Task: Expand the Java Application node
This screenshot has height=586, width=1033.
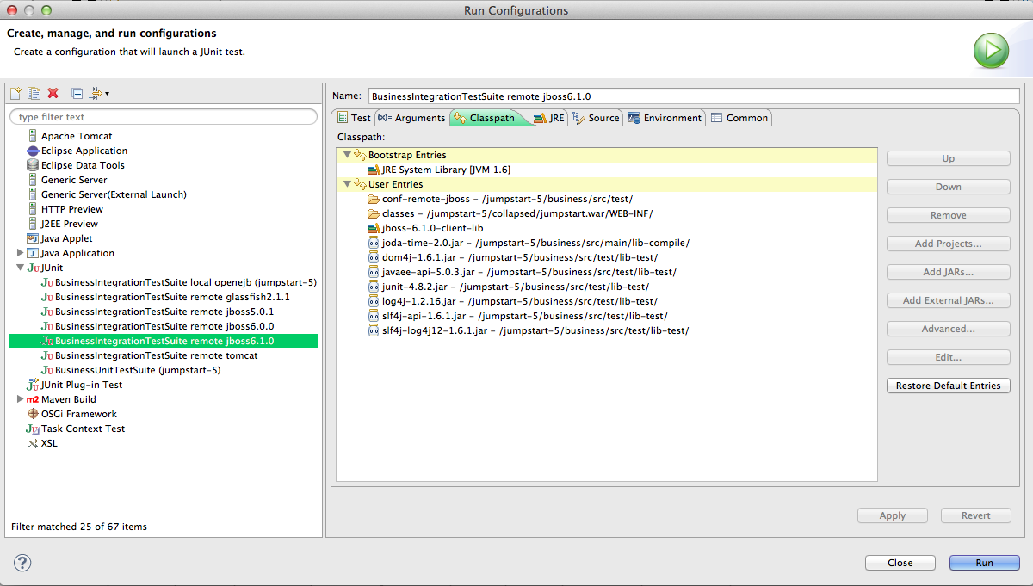Action: click(21, 253)
